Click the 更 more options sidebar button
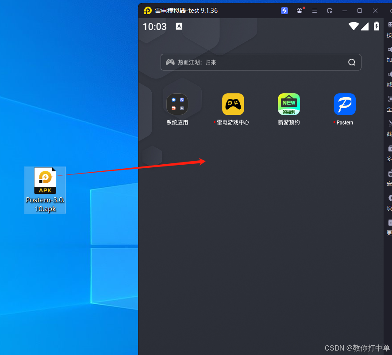392x355 pixels. (x=389, y=227)
